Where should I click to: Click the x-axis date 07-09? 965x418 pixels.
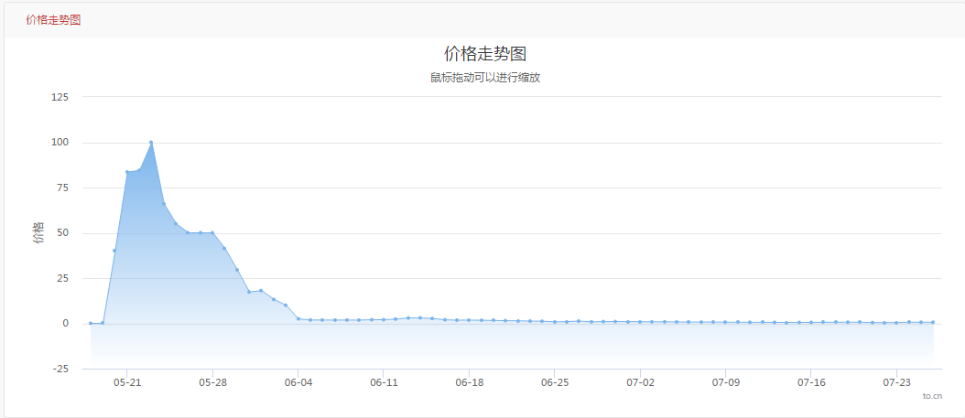(726, 382)
